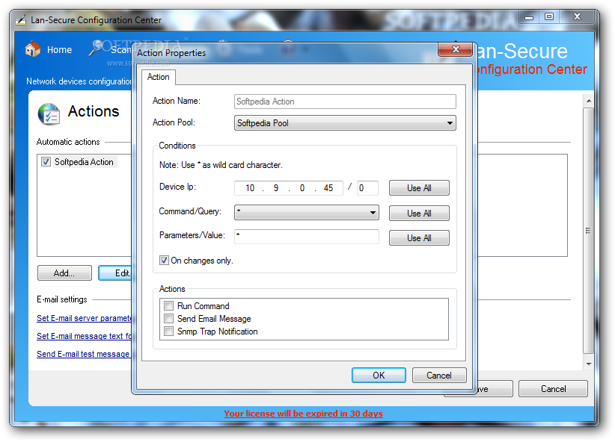Enable Send Email Message action
Image resolution: width=615 pixels, height=442 pixels.
[x=168, y=318]
